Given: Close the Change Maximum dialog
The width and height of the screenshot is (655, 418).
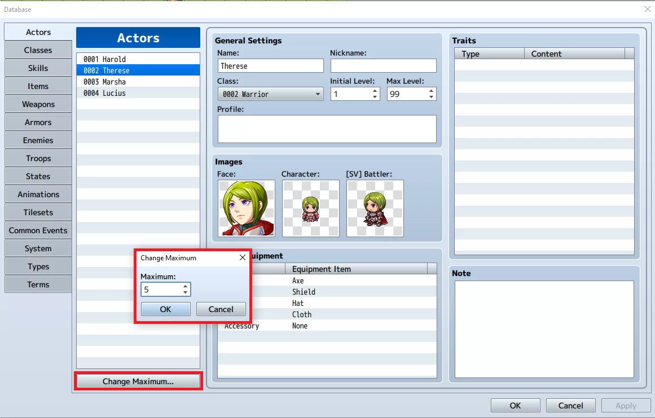Looking at the screenshot, I should pyautogui.click(x=242, y=258).
